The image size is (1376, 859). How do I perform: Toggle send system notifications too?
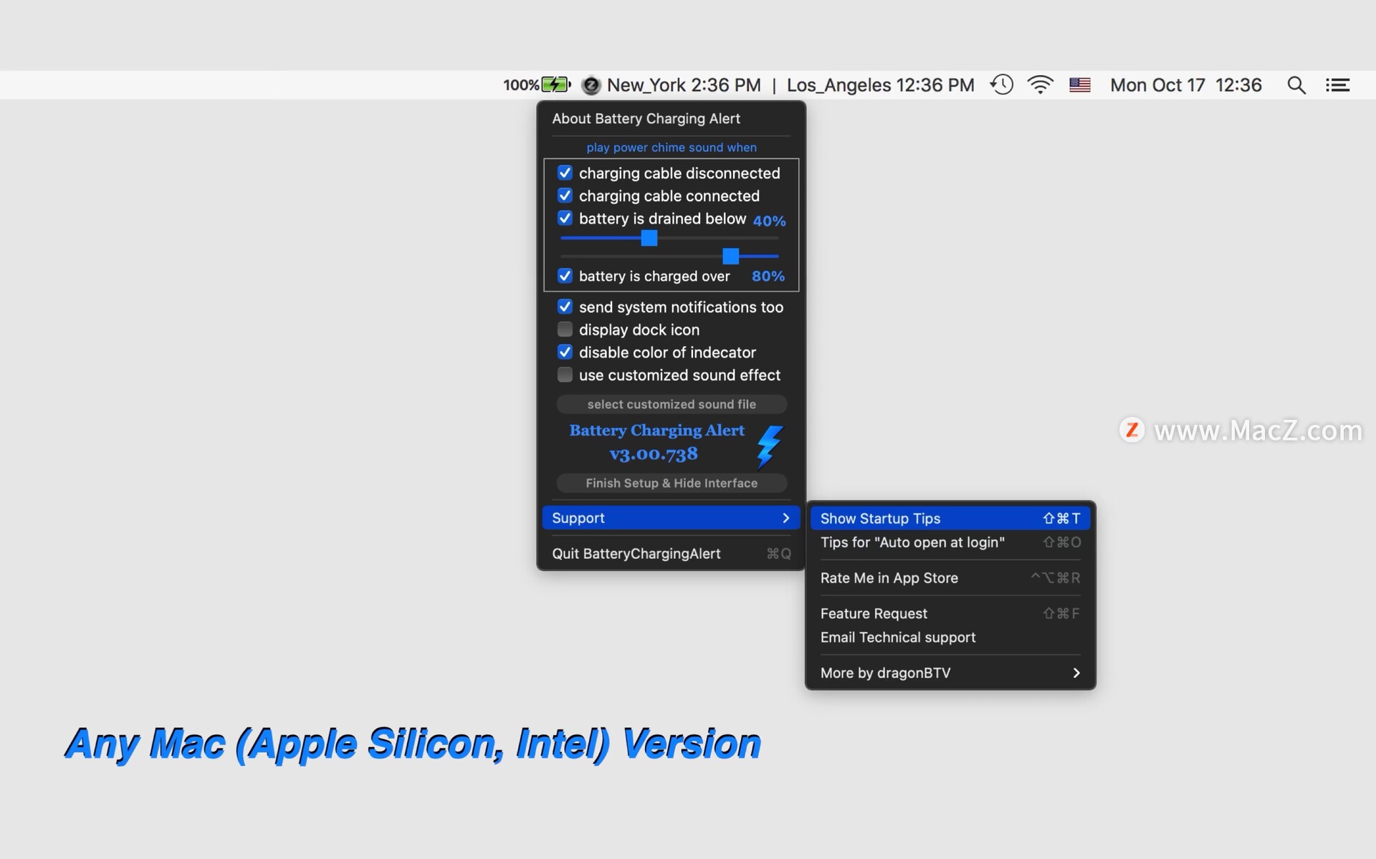565,307
